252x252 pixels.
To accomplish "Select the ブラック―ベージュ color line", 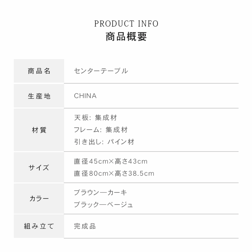I will click(x=103, y=205).
